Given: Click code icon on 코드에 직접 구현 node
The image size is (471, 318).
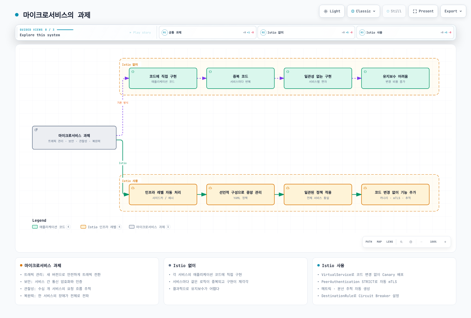Looking at the screenshot, I should [133, 72].
